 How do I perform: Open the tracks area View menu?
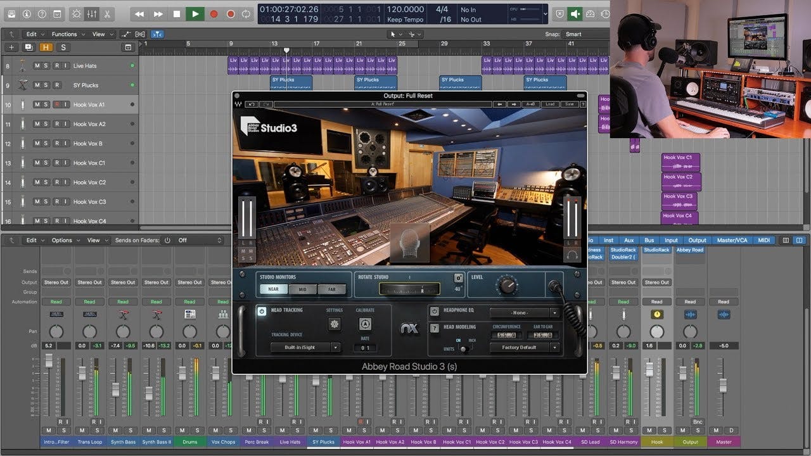(x=101, y=34)
